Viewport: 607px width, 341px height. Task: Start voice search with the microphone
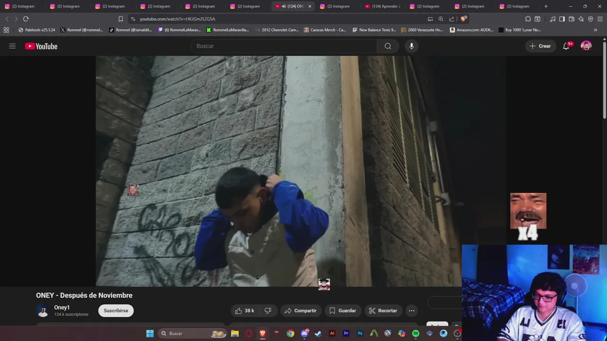point(412,46)
